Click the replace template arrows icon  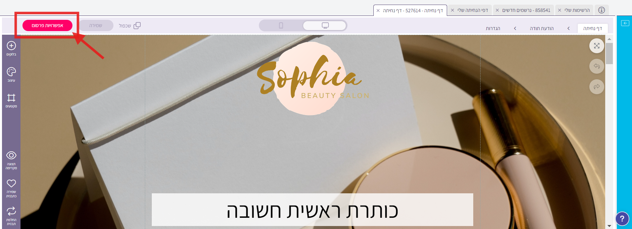pyautogui.click(x=11, y=216)
